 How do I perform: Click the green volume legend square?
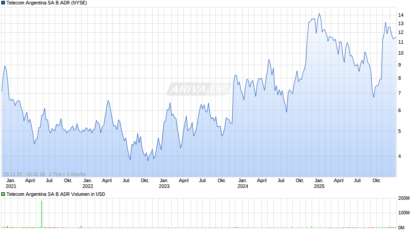[3, 194]
